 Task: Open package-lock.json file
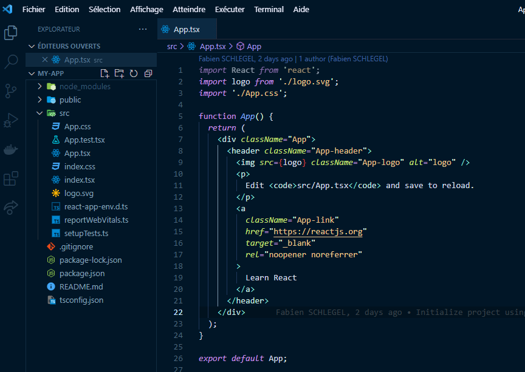[x=91, y=260]
